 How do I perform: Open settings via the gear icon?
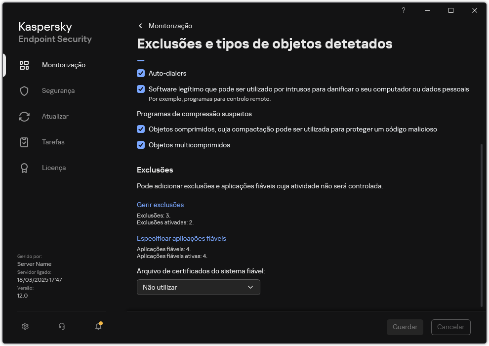(x=25, y=326)
